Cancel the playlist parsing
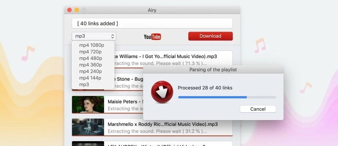 point(258,109)
